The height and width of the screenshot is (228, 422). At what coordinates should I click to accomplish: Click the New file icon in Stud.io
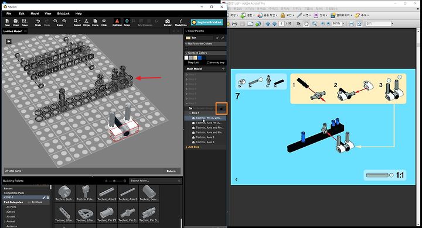7,22
